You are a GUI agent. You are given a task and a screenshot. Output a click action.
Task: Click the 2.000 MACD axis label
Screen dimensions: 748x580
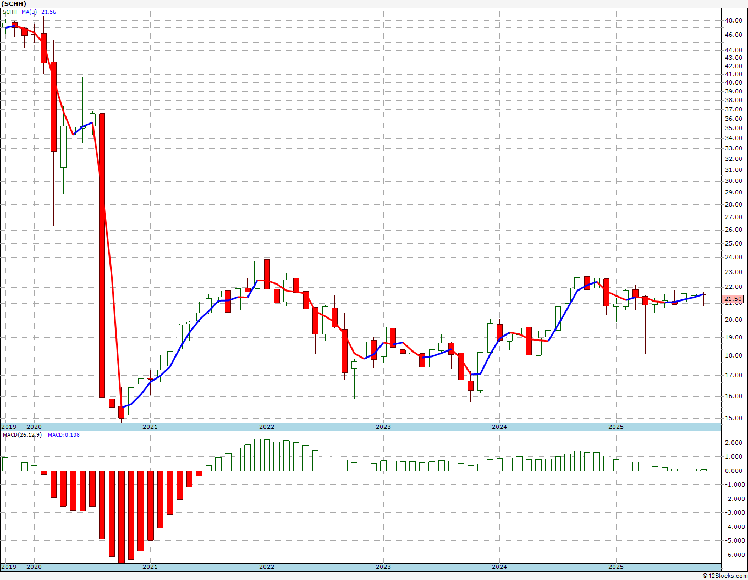coord(734,443)
